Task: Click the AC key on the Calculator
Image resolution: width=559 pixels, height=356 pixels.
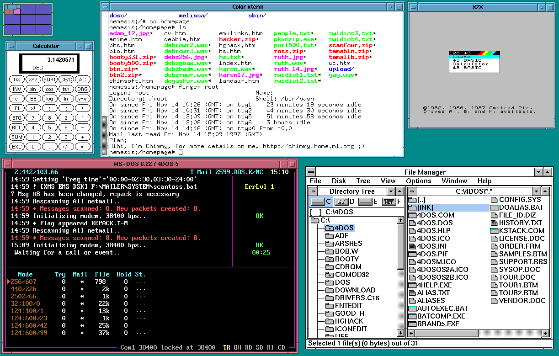Action: (x=82, y=80)
